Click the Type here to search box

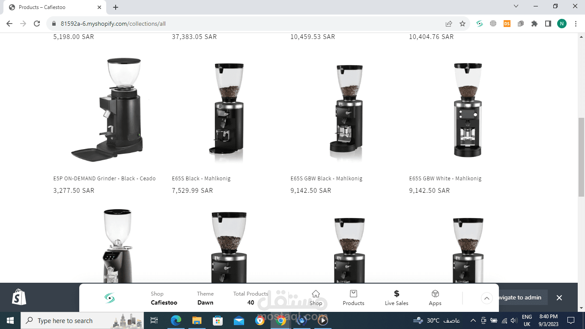pyautogui.click(x=82, y=320)
